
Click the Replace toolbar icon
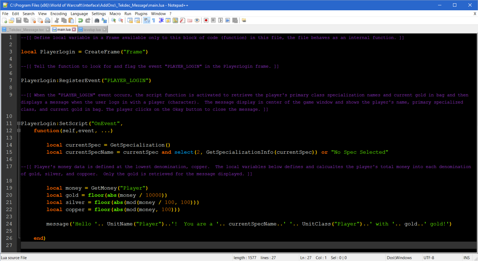[x=104, y=20]
